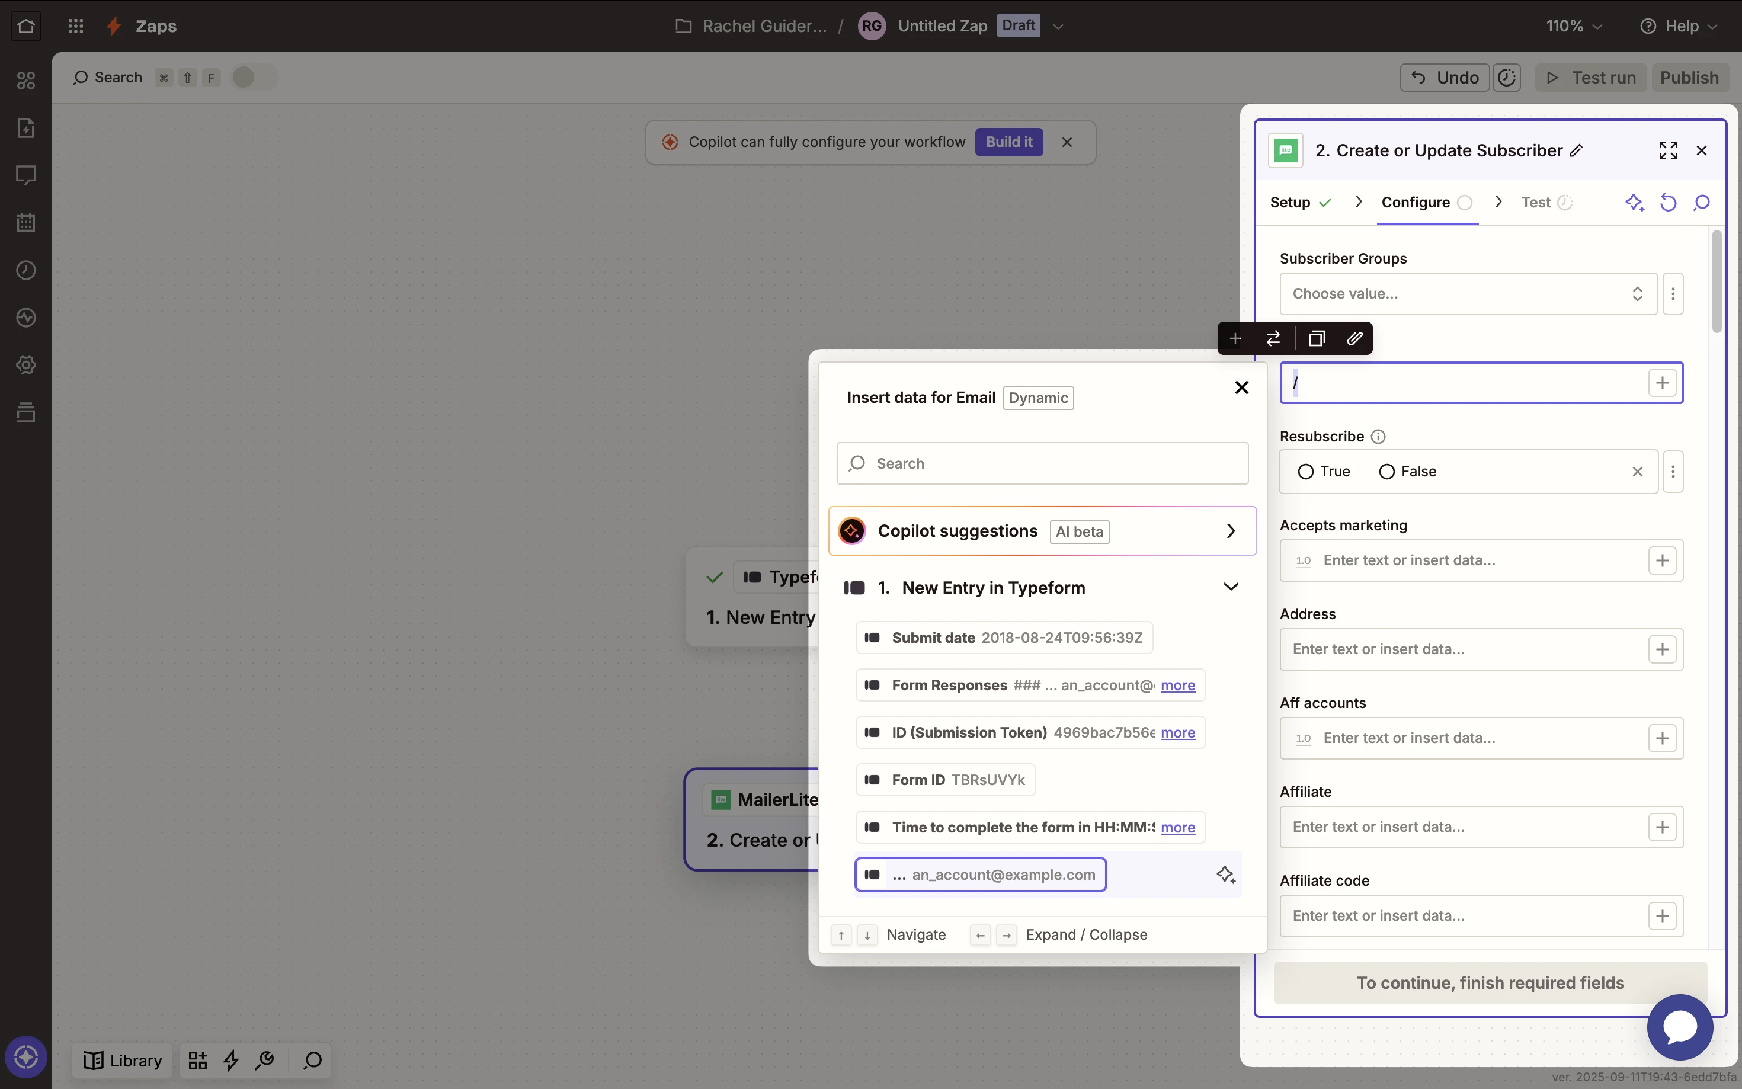Click the sparkle icon beside an_account@example.com
This screenshot has width=1742, height=1089.
pyautogui.click(x=1226, y=875)
